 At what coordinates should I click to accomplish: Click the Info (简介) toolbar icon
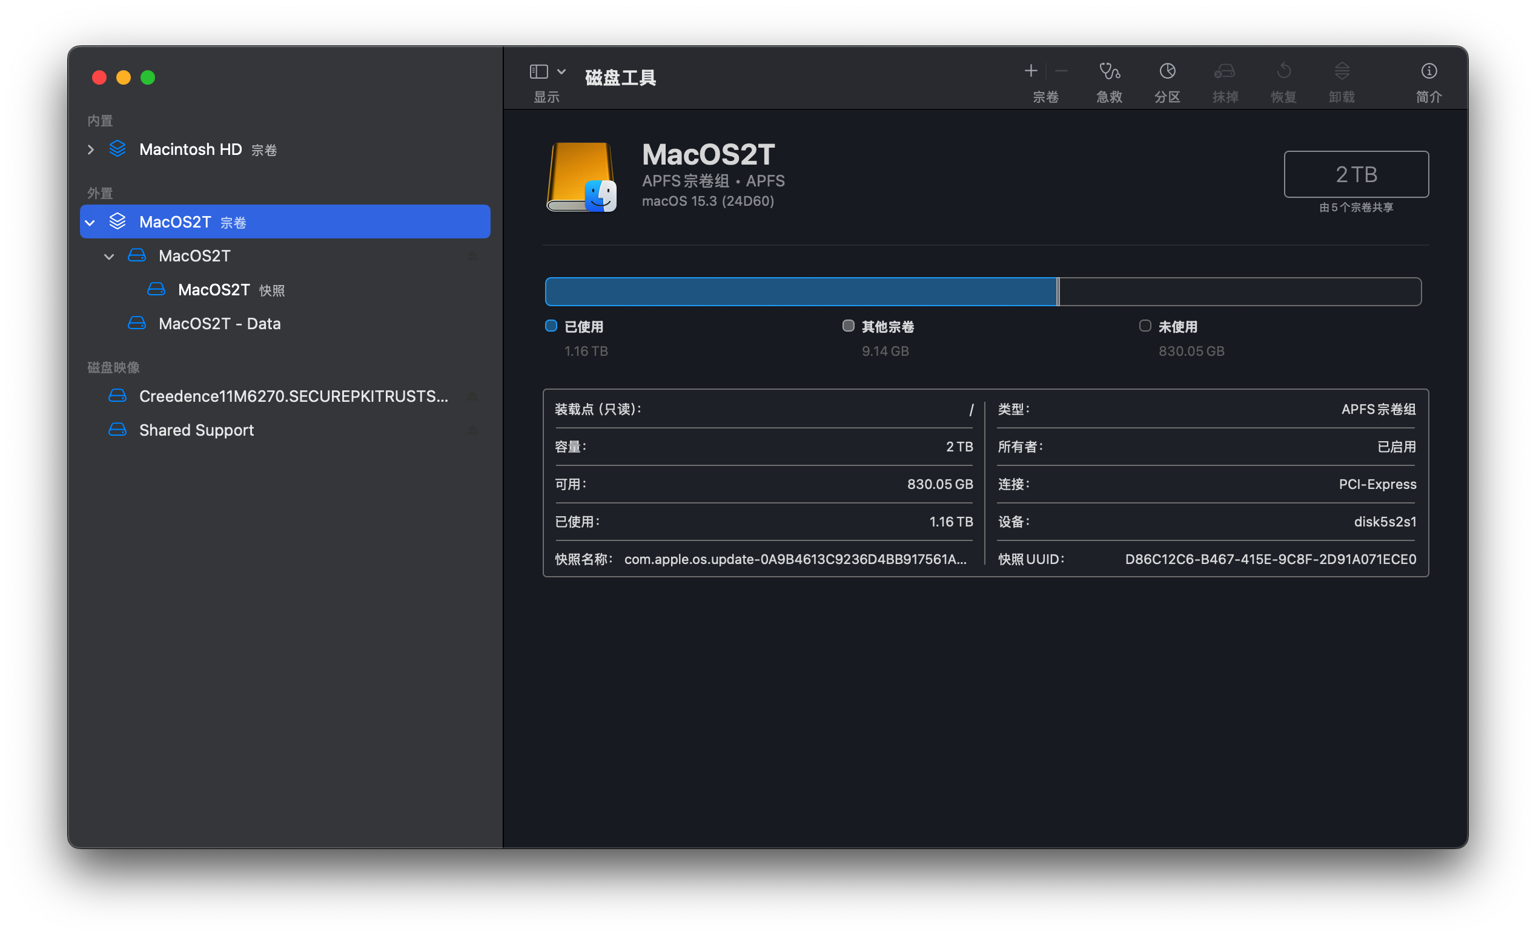(1428, 71)
